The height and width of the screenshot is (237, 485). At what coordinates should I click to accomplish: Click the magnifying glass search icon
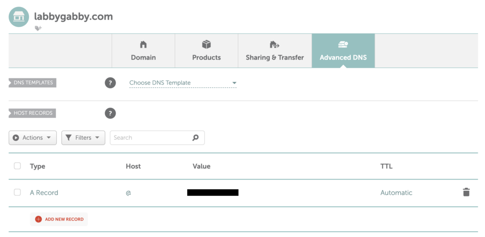pos(195,138)
